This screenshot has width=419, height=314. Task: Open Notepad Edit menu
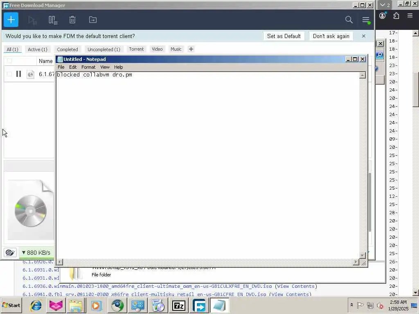tap(73, 67)
